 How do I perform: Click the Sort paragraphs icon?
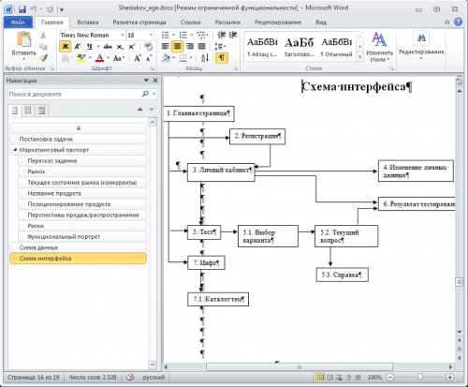point(205,58)
